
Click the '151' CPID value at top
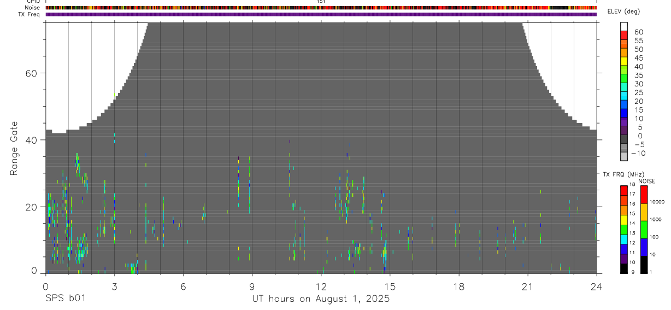[321, 2]
